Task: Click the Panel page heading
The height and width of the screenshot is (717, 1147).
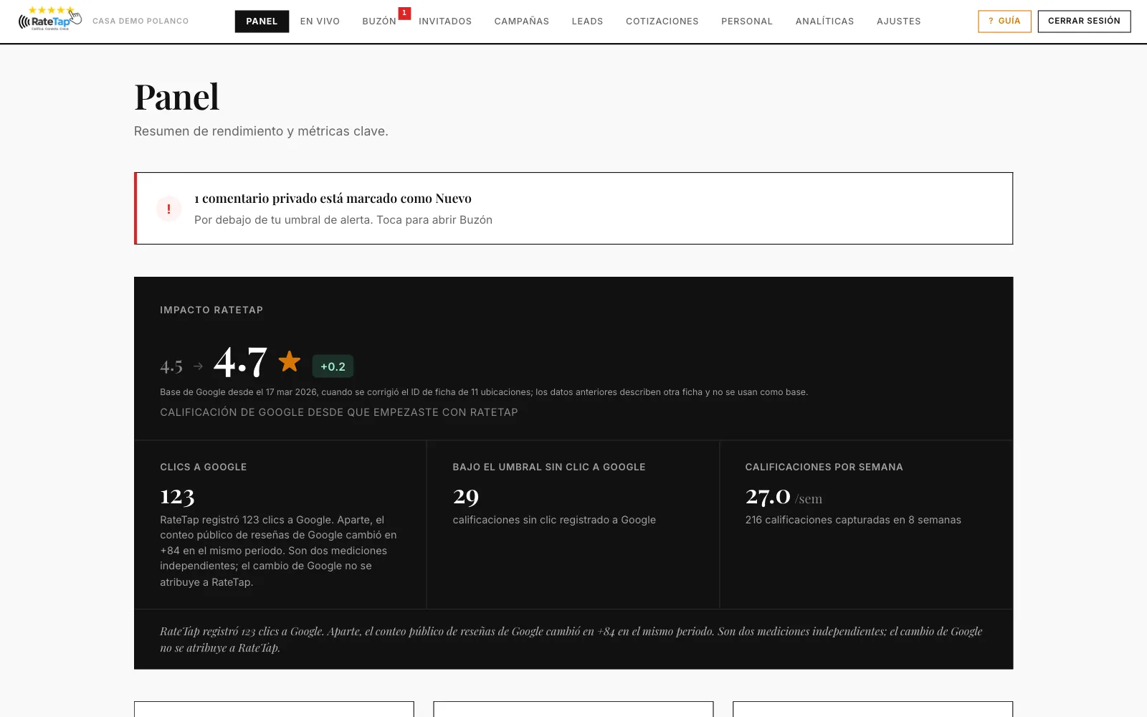Action: coord(176,97)
